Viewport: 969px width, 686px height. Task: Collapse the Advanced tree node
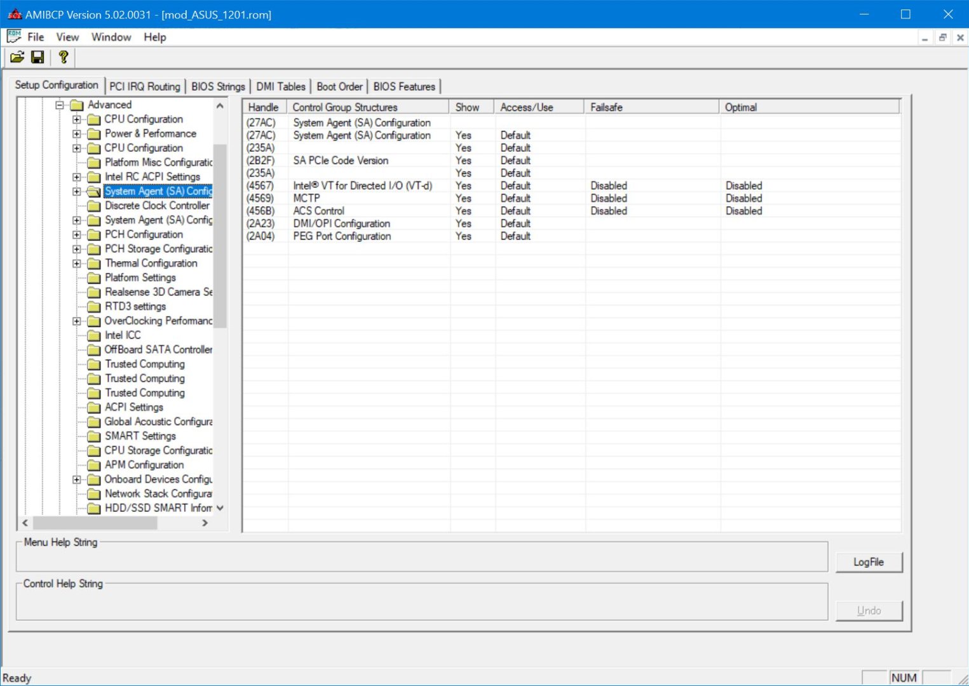pyautogui.click(x=60, y=105)
